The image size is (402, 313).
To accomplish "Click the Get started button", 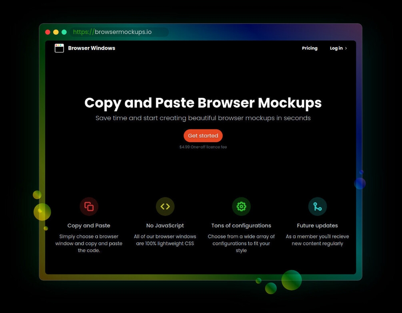I will tap(203, 135).
